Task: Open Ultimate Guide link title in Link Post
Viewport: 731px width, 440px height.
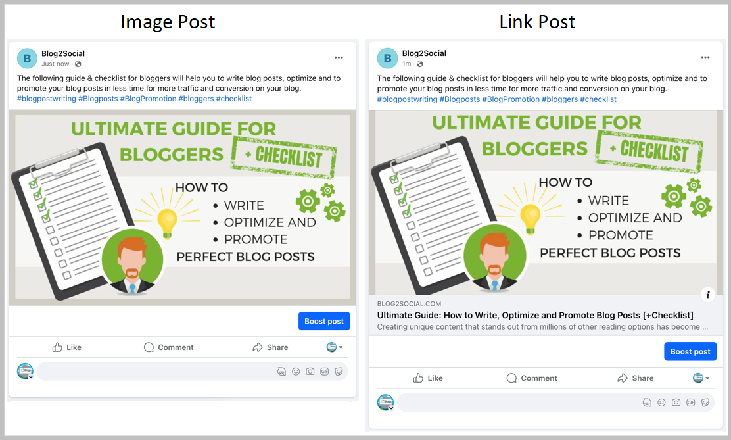Action: click(534, 316)
